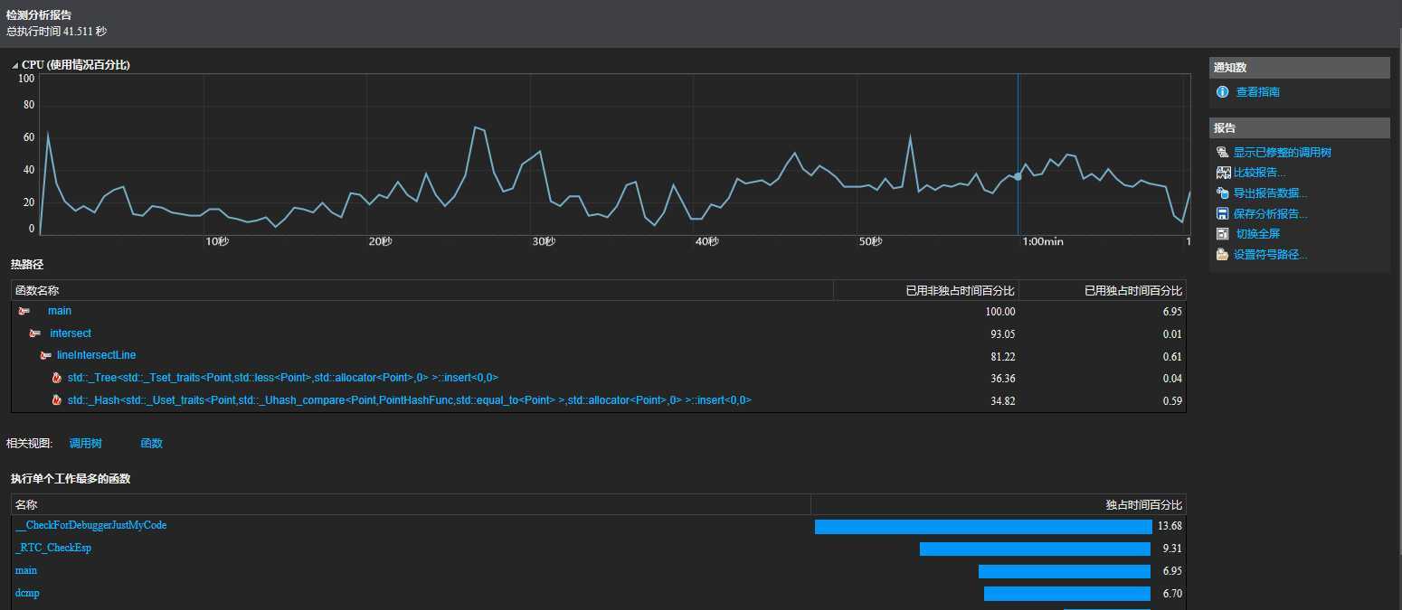Open the __CheckForDebuggerJustMyCode function link
Image resolution: width=1402 pixels, height=610 pixels.
click(91, 525)
